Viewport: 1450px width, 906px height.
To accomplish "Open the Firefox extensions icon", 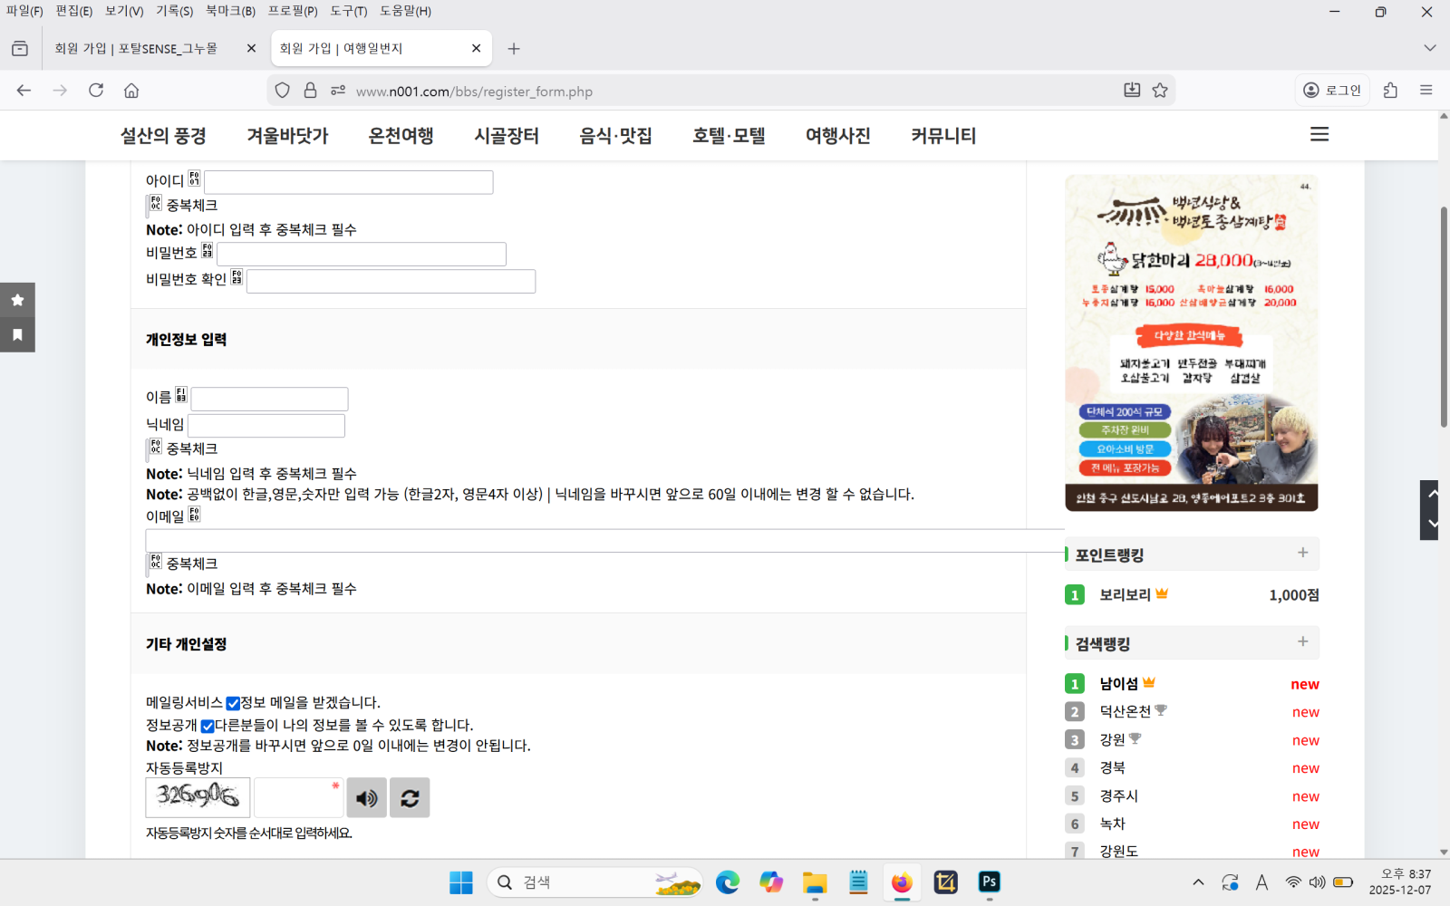I will tap(1390, 91).
